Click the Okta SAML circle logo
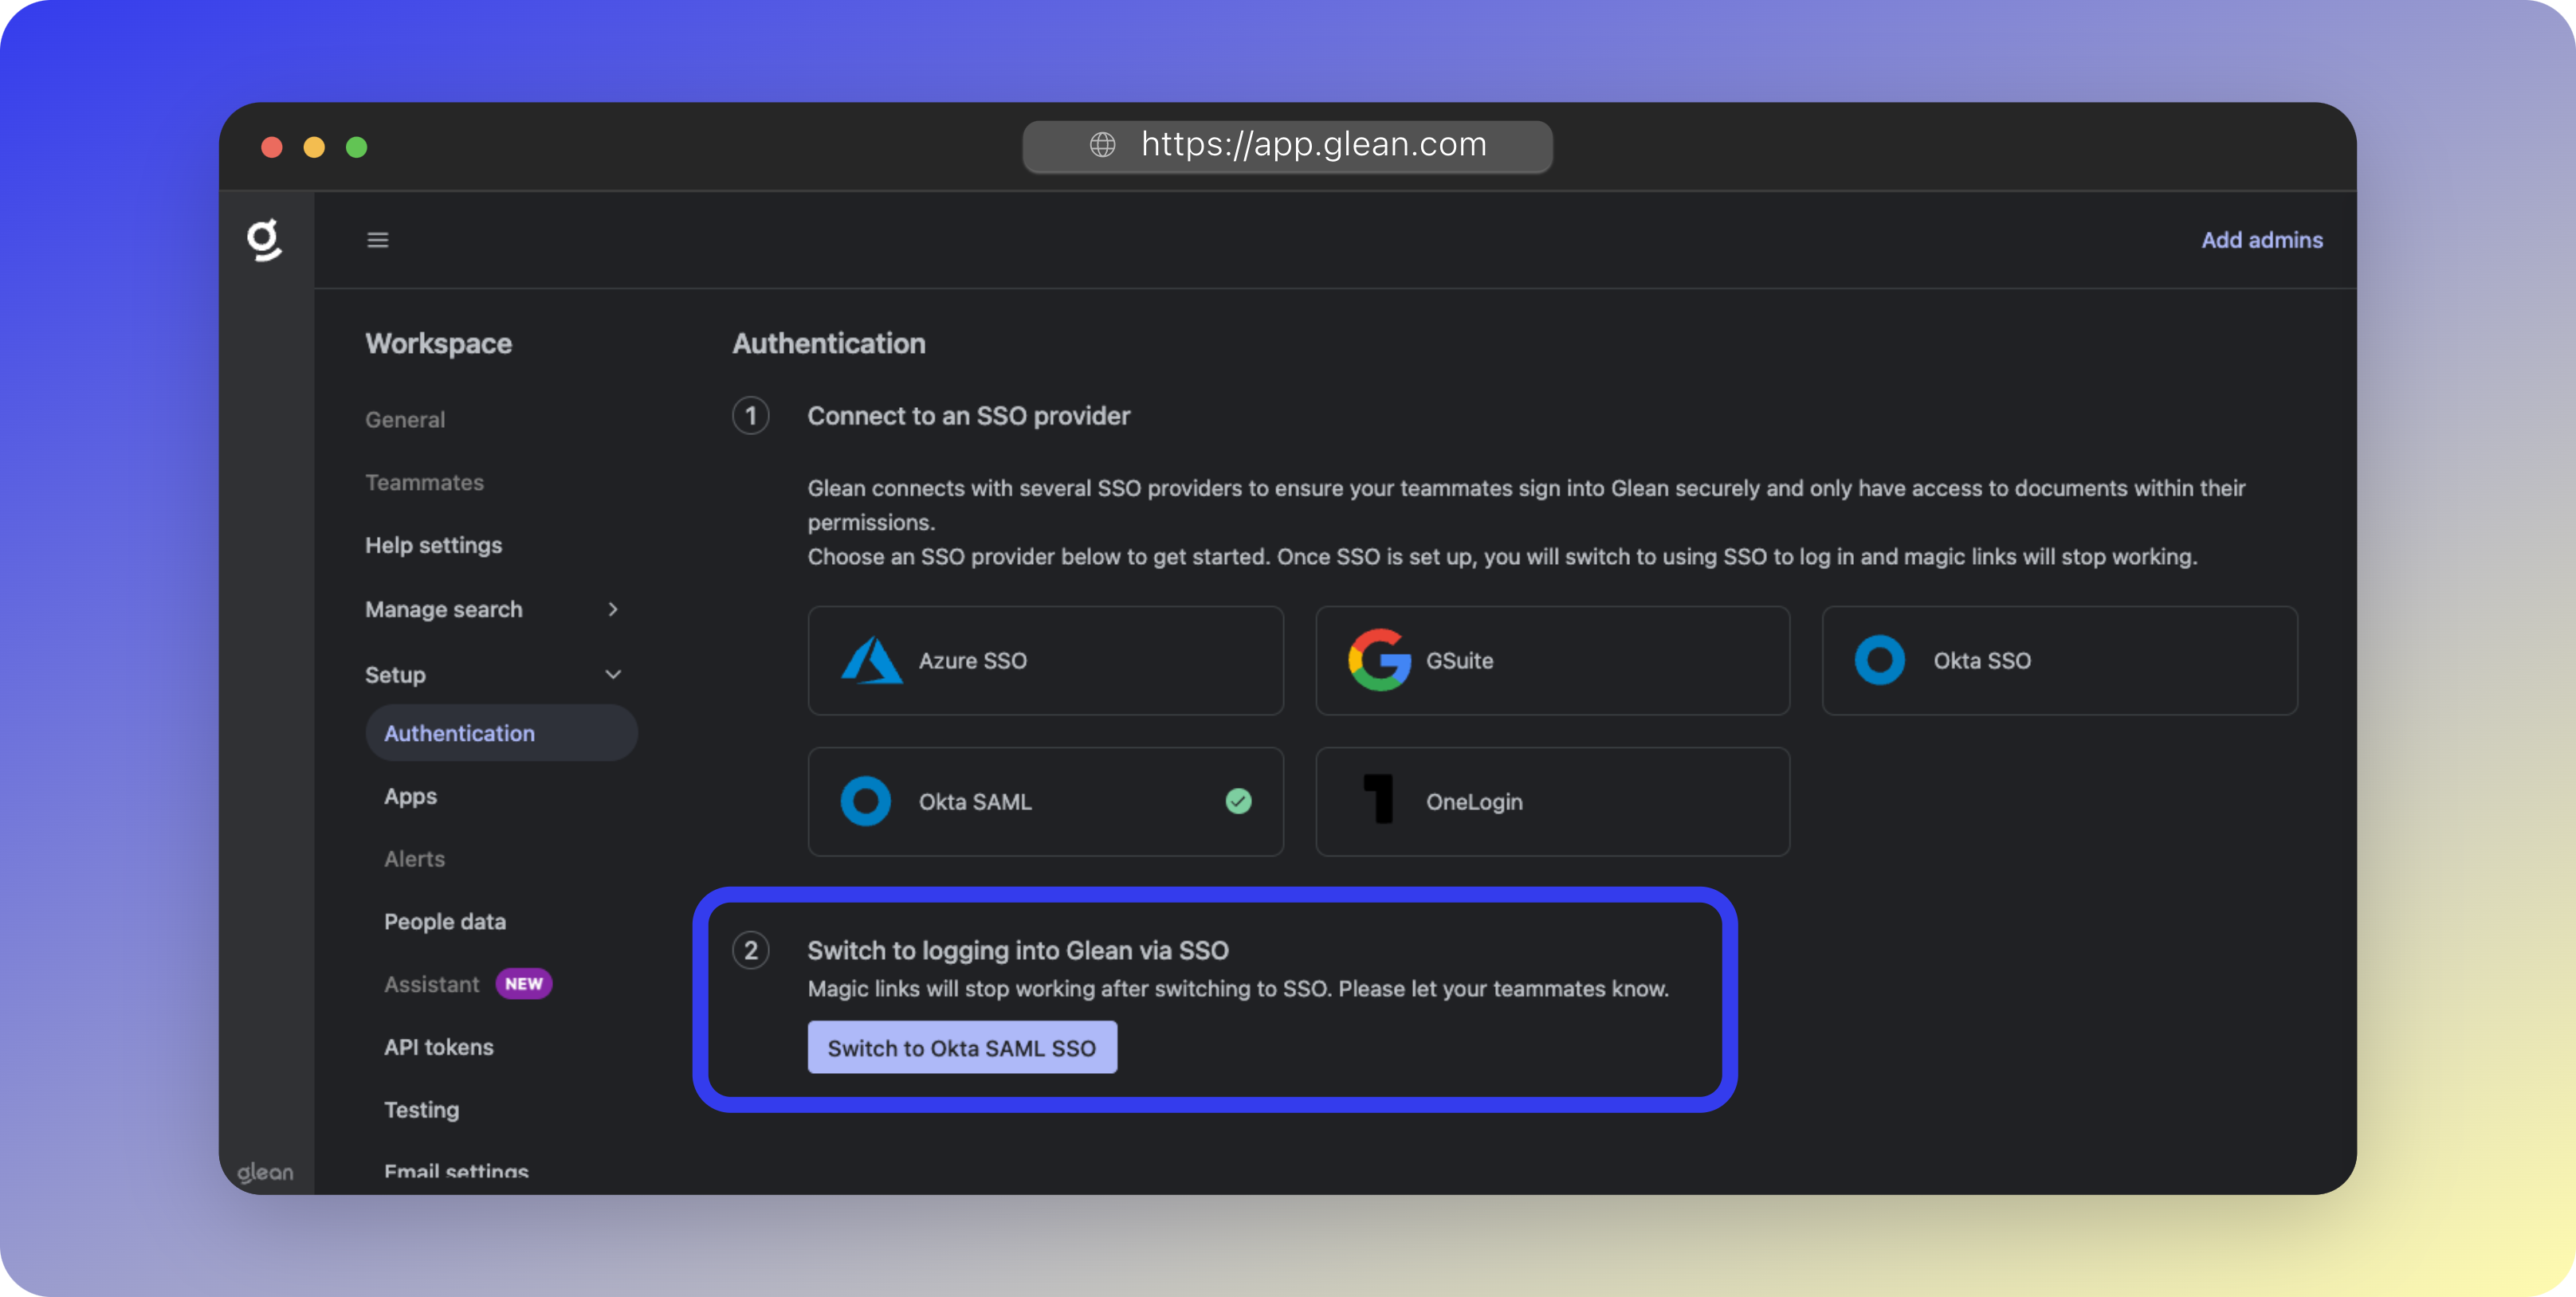The height and width of the screenshot is (1297, 2576). click(866, 801)
